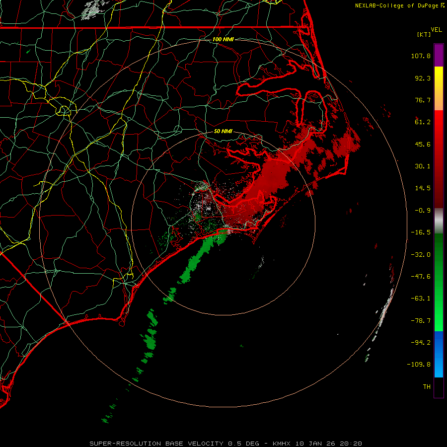
Task: Click the -0.9 scale value
Action: (x=423, y=211)
